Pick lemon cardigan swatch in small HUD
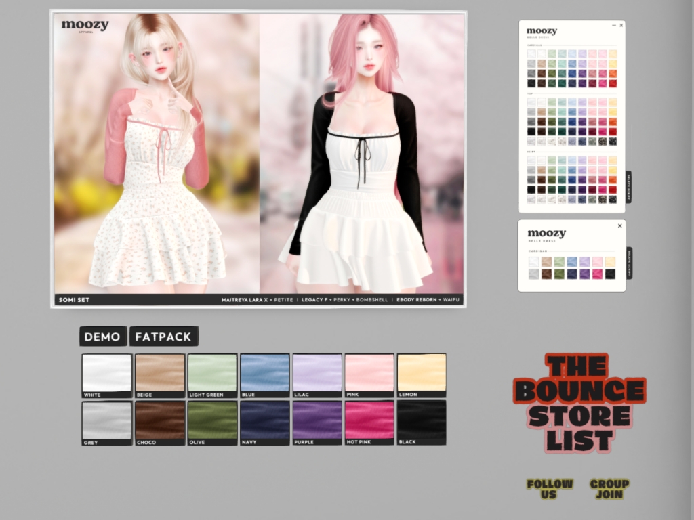The width and height of the screenshot is (694, 520). [x=611, y=262]
